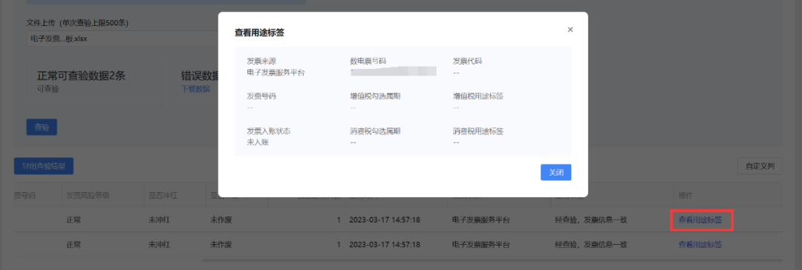The height and width of the screenshot is (270, 802).
Task: Click the 未入账 status value in dialog
Action: 258,142
